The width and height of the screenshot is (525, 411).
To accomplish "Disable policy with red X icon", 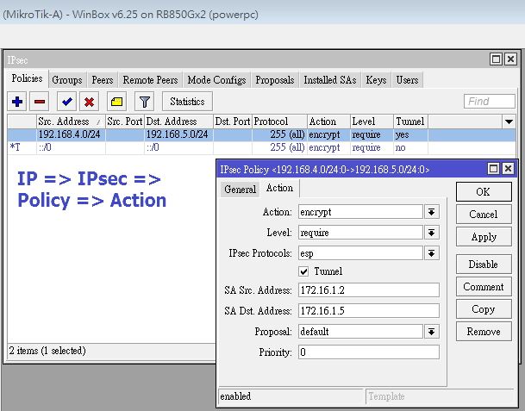I will (x=89, y=102).
